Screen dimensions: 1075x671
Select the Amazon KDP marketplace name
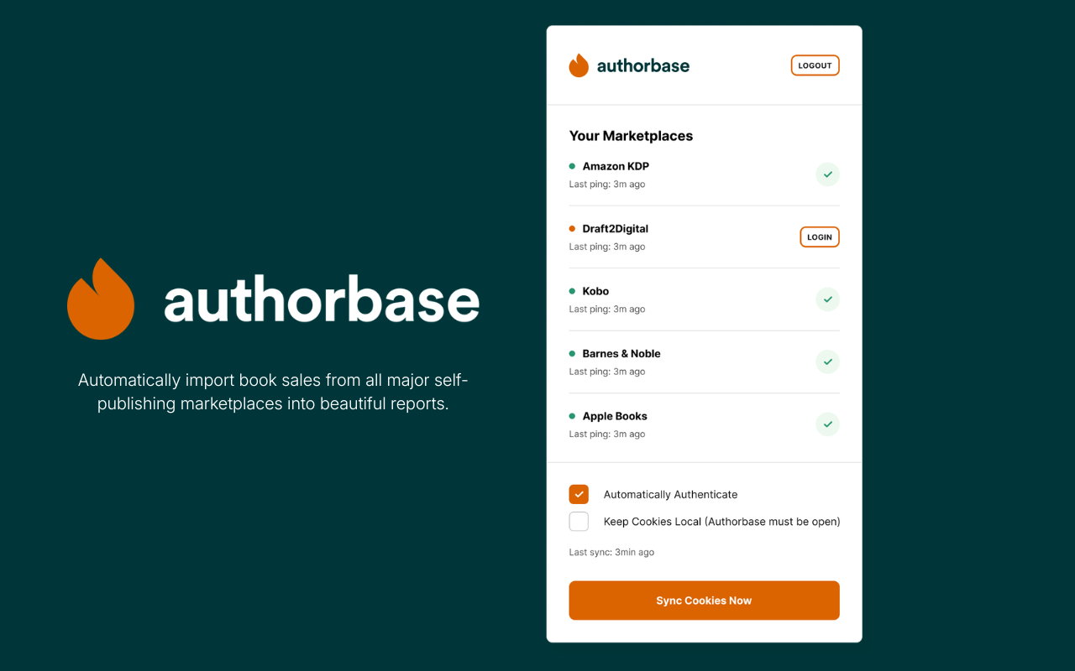point(616,166)
